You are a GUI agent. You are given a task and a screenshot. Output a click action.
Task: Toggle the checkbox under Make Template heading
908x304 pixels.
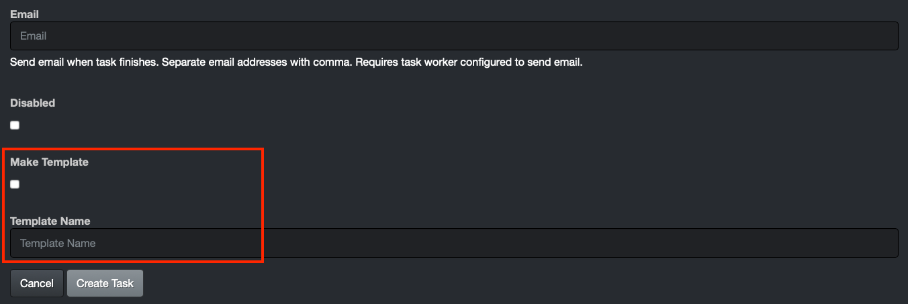click(x=15, y=184)
